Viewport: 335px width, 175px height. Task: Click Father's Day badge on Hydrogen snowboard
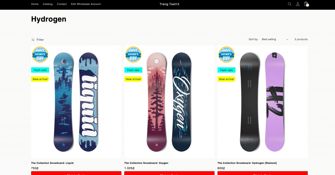[x=226, y=55]
